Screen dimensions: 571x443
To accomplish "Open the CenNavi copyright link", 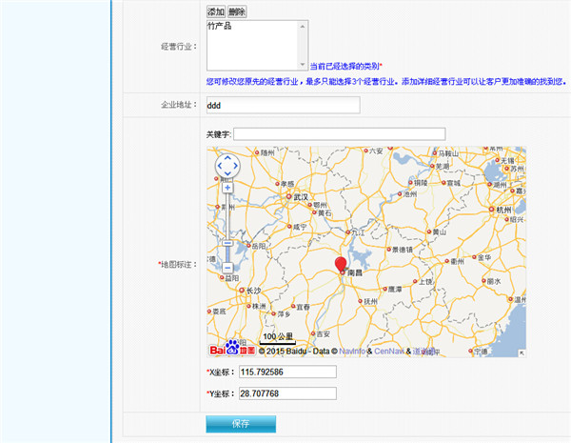I will (388, 352).
